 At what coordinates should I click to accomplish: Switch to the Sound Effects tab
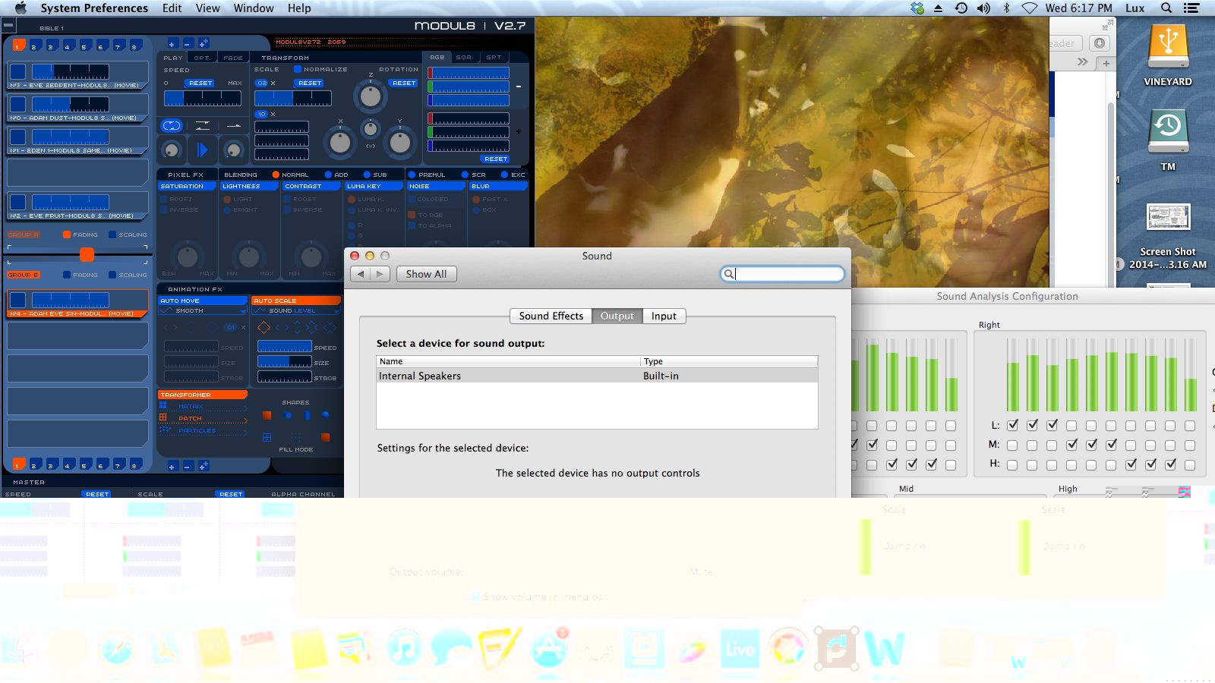551,316
